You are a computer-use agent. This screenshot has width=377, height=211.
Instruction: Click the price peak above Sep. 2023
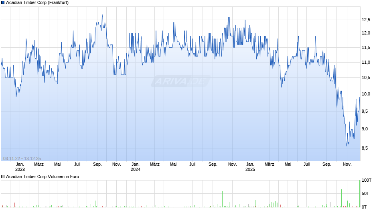tap(102, 14)
